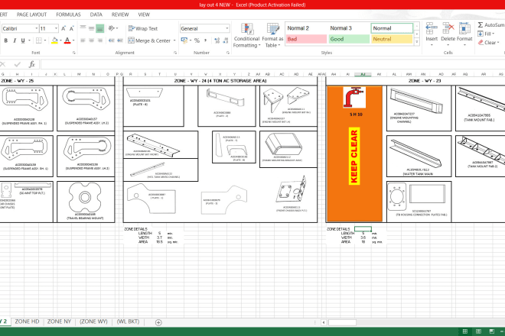The image size is (505, 336).
Task: Apply Comma Style icon
Action: (x=205, y=40)
